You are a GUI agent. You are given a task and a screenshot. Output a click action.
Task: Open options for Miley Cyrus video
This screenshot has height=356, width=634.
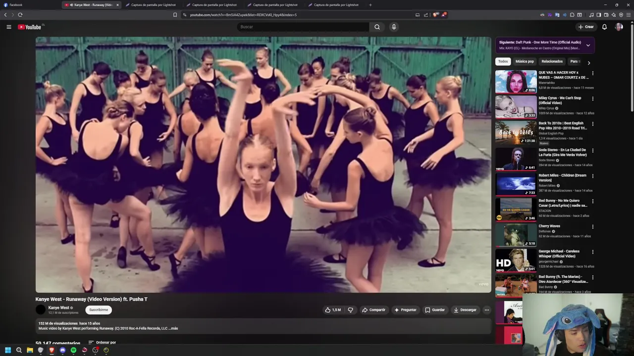(592, 98)
